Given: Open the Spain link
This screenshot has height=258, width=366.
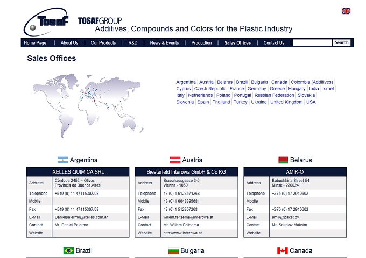Looking at the screenshot, I should (x=203, y=102).
